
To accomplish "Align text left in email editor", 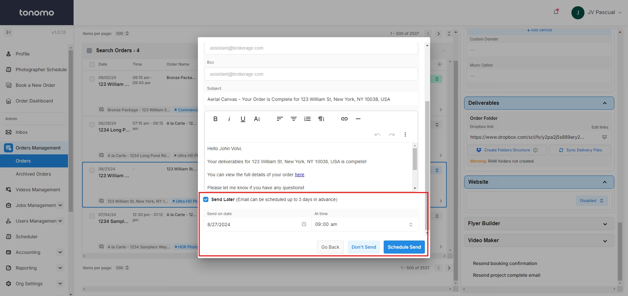I will [280, 119].
